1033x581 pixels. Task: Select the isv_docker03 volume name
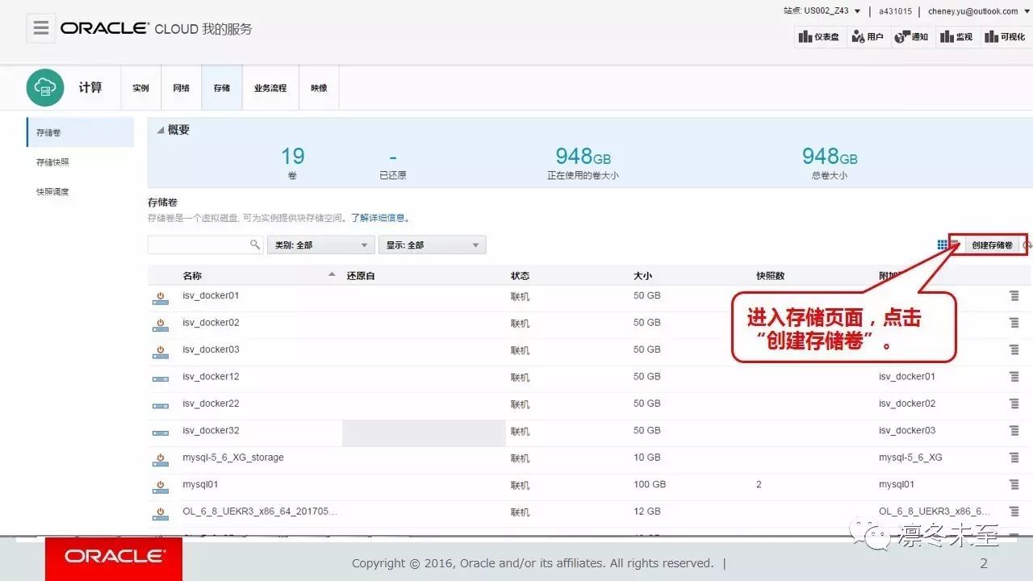coord(211,349)
